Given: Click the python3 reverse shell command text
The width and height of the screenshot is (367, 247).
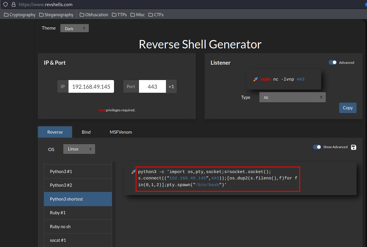Looking at the screenshot, I should click(x=218, y=178).
